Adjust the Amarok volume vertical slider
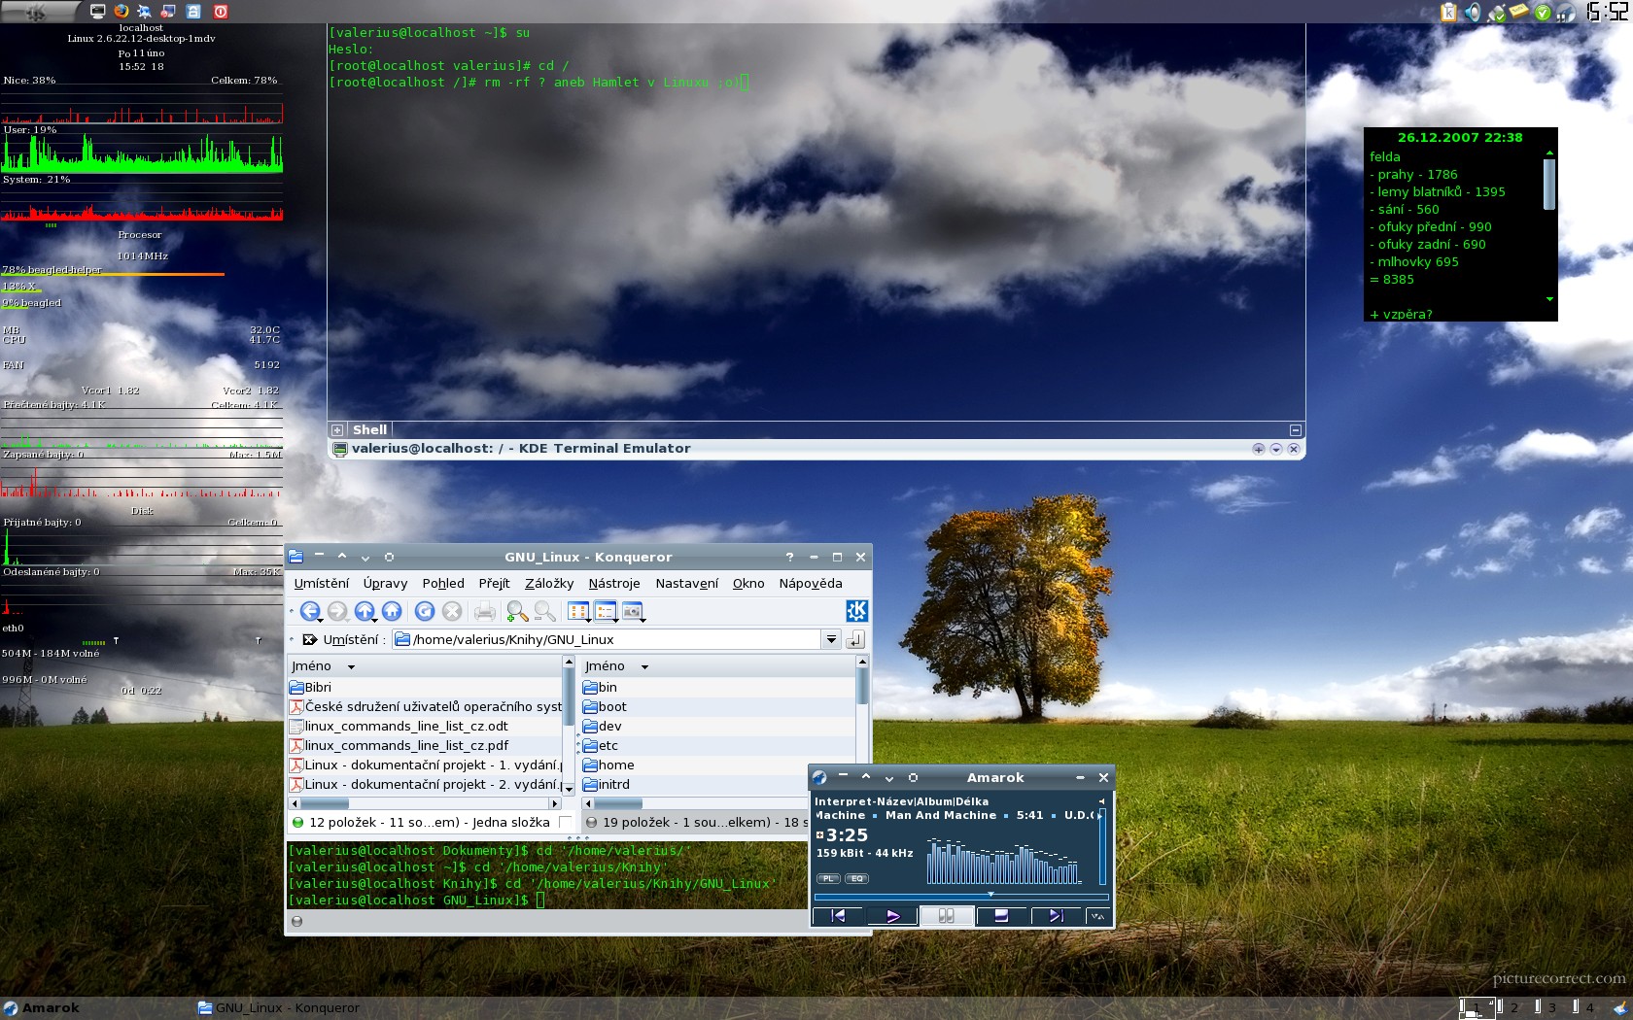 (x=1102, y=845)
